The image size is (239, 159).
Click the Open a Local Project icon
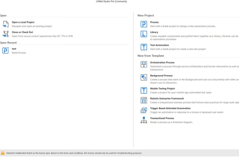tap(6, 24)
